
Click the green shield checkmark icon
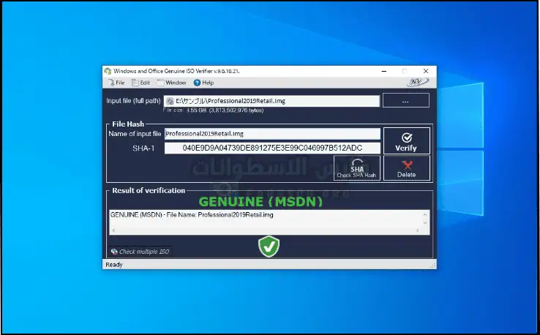coord(269,246)
